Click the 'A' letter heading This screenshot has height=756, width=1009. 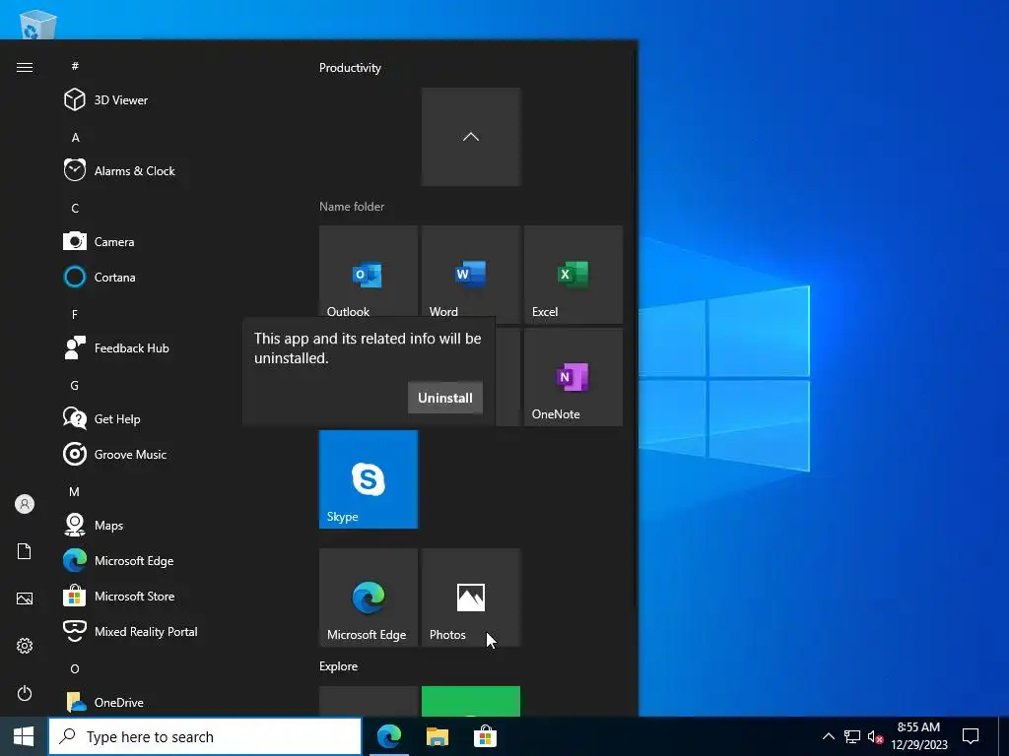(75, 137)
